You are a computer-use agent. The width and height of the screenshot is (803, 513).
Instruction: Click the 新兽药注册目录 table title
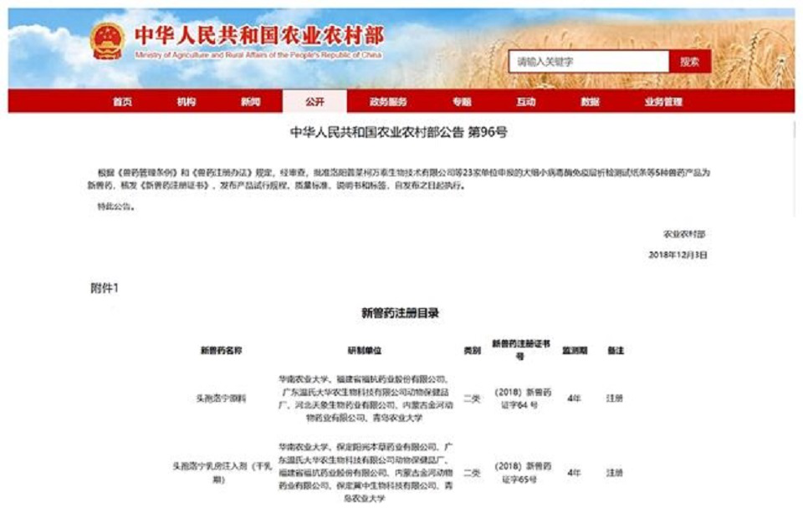pyautogui.click(x=400, y=313)
